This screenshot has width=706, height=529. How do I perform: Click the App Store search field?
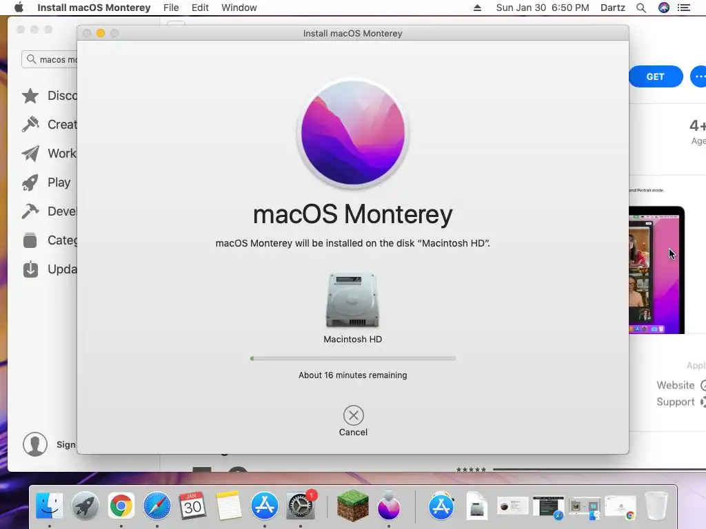click(50, 59)
